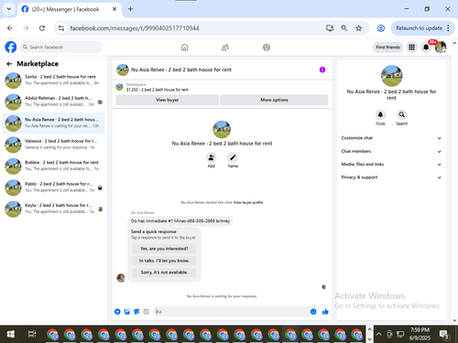The image size is (458, 343).
Task: Reload the page in Chrome
Action: [42, 28]
